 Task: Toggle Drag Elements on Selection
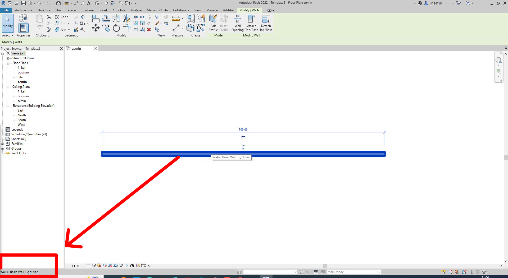[x=471, y=272]
